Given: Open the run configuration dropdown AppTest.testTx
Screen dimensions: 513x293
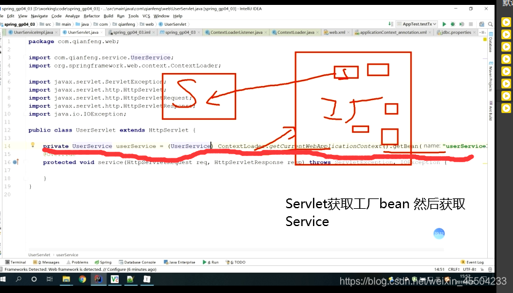Looking at the screenshot, I should click(417, 24).
